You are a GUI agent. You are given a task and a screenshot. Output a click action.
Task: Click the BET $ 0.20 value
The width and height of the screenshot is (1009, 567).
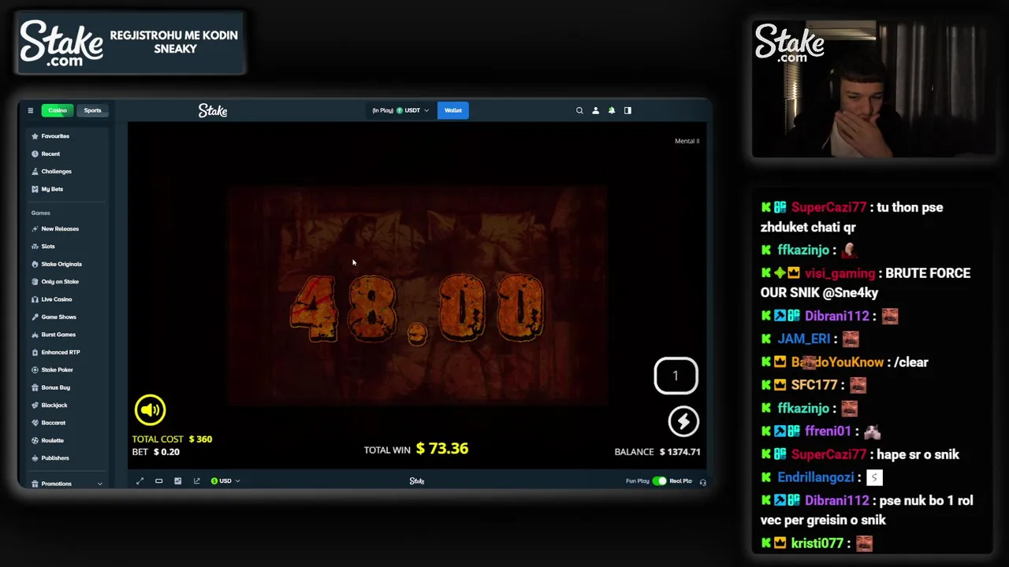pos(166,452)
